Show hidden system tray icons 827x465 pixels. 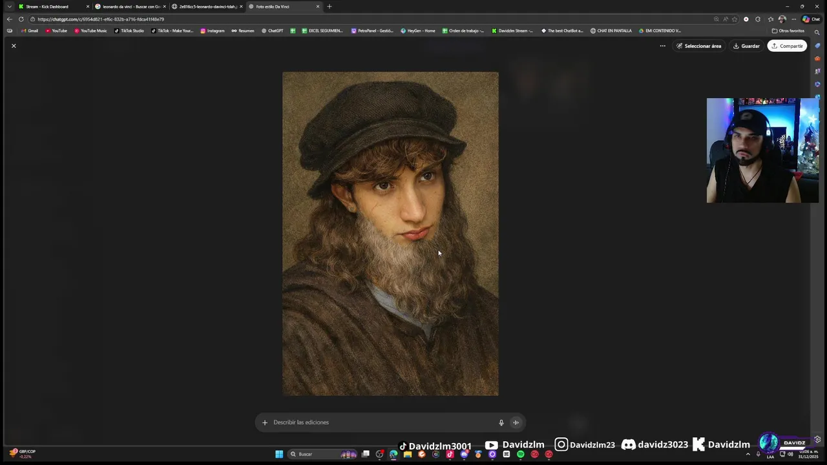click(x=748, y=454)
